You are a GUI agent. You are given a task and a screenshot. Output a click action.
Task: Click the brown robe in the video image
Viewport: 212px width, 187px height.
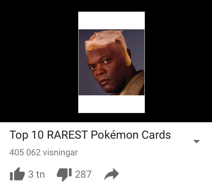click(133, 84)
